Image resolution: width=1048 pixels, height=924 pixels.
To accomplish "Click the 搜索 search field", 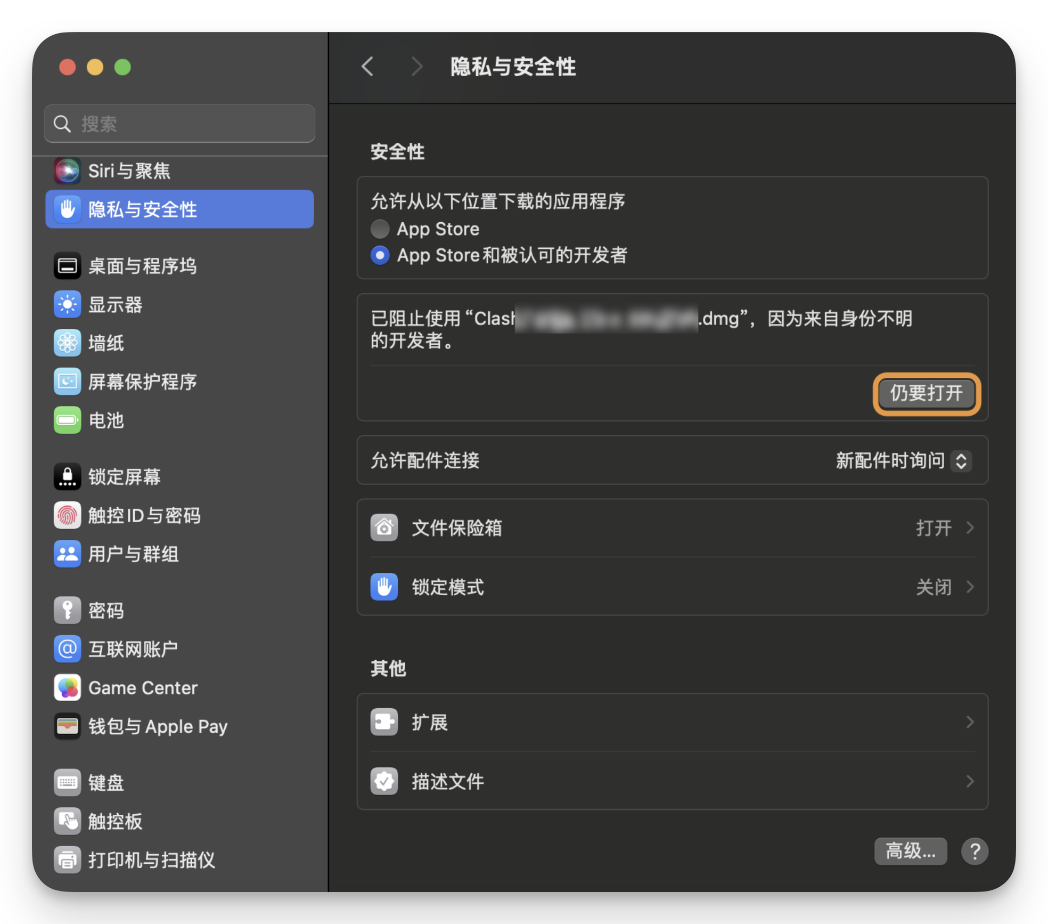I will pyautogui.click(x=180, y=124).
